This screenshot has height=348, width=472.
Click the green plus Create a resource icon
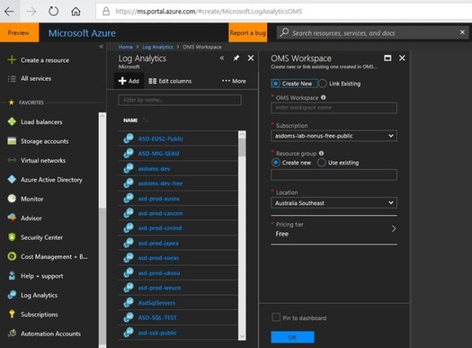click(12, 60)
